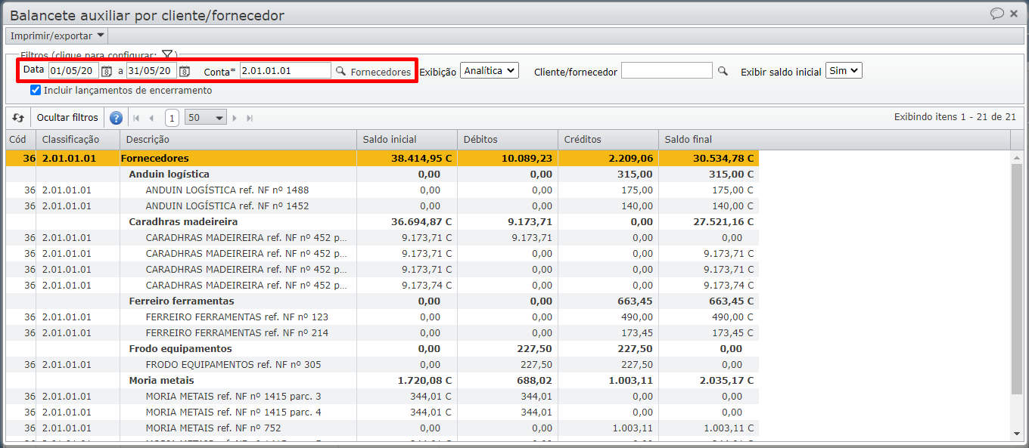Click the refresh icon in the grid toolbar
The width and height of the screenshot is (1029, 448).
[18, 118]
